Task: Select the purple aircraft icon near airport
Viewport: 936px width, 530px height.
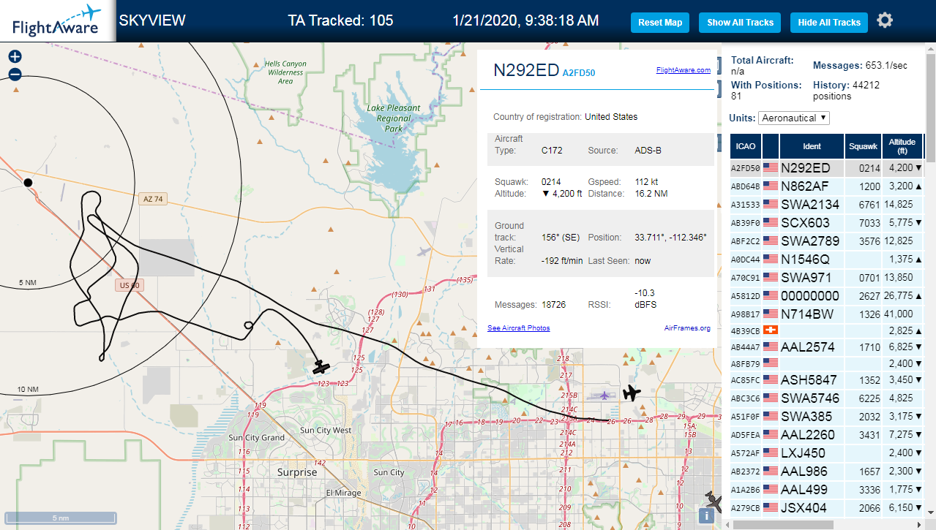Action: click(x=604, y=395)
